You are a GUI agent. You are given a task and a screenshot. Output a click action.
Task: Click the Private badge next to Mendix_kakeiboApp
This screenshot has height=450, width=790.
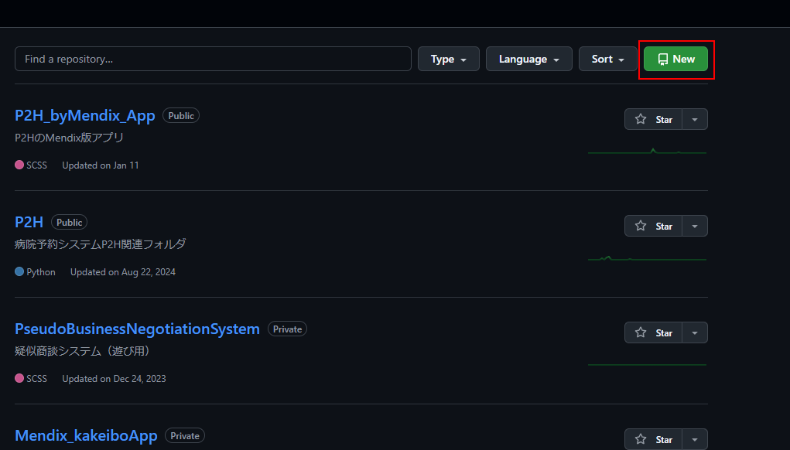pos(184,435)
